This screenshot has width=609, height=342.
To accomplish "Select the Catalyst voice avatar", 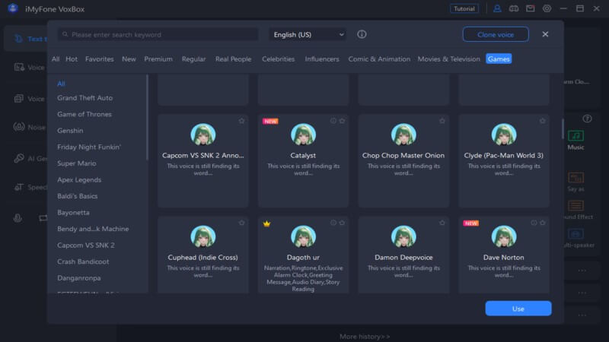I will 303,135.
